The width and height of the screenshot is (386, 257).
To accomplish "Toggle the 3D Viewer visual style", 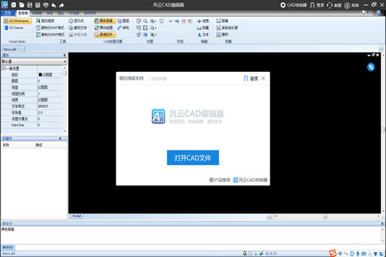I will 14,28.
